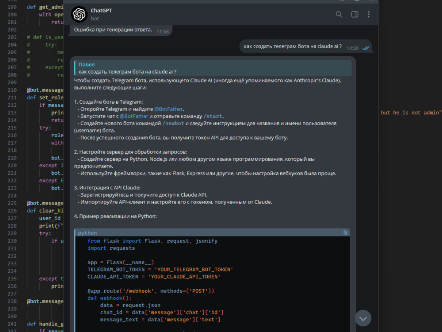
Task: Search in the ChatGPT chat
Action: pyautogui.click(x=339, y=15)
